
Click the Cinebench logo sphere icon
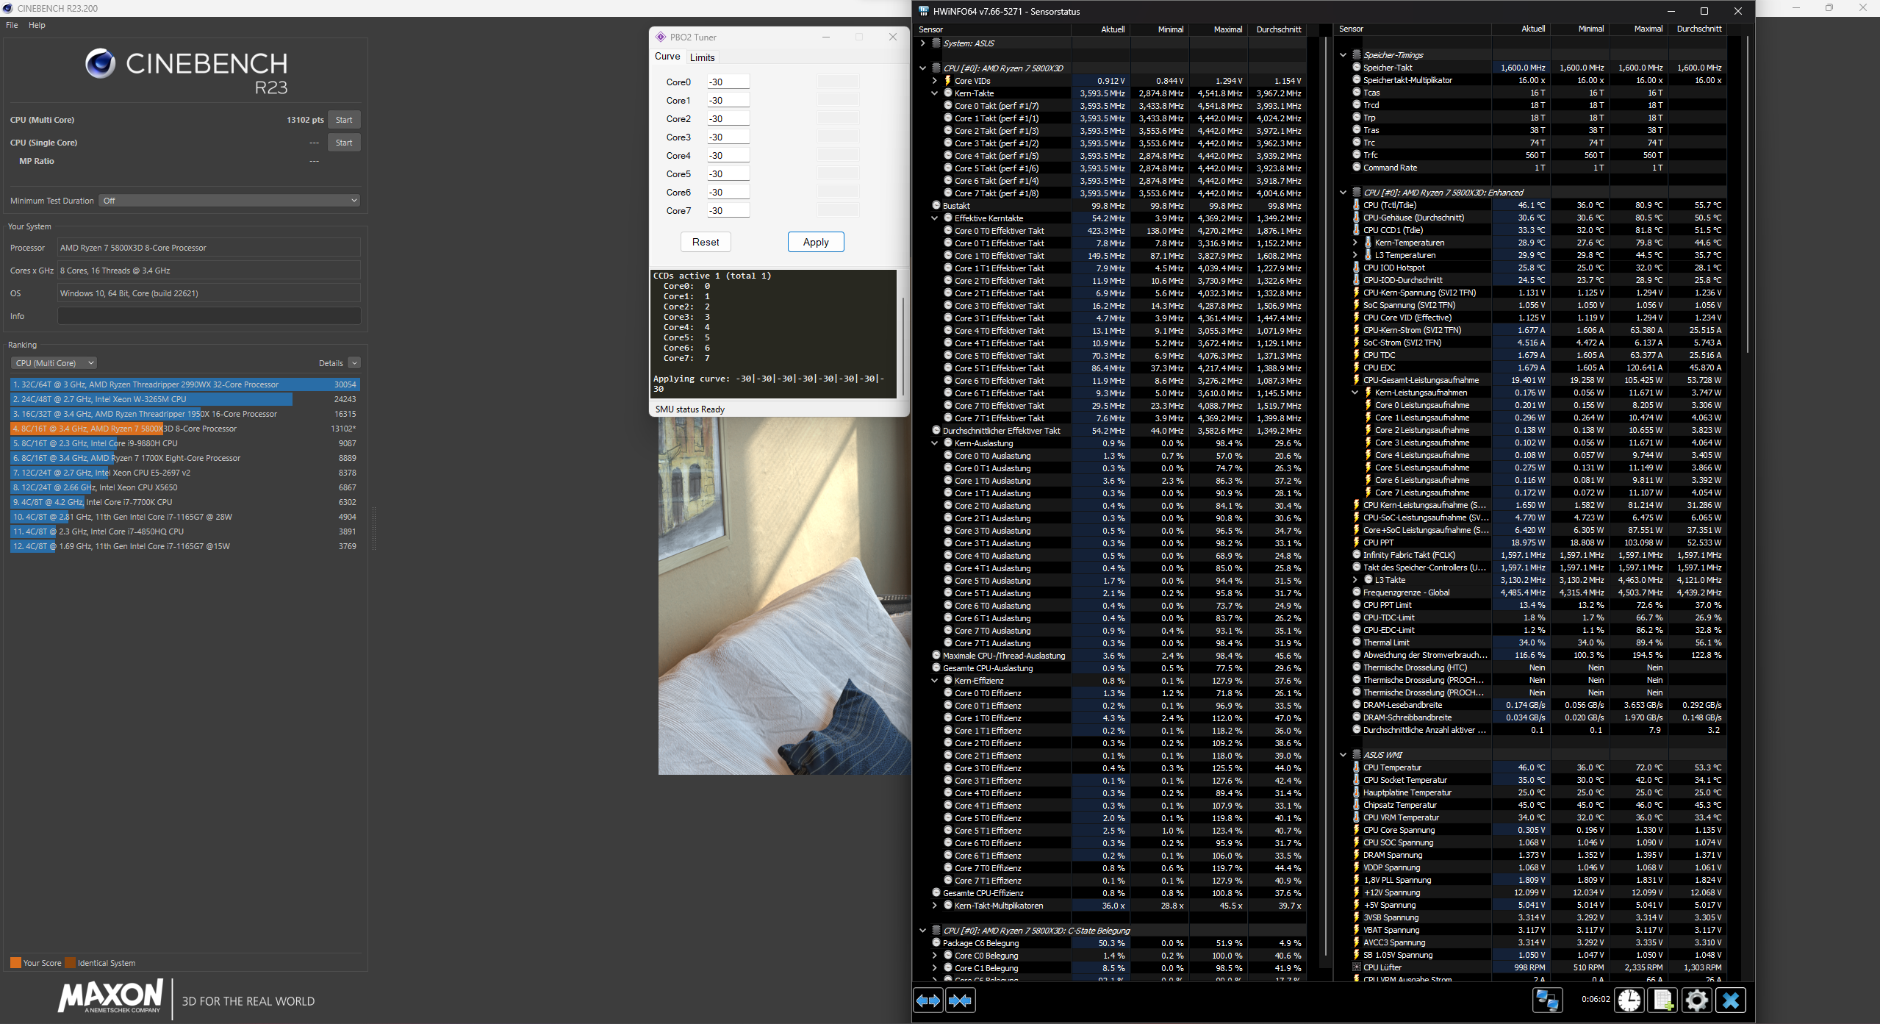coord(100,64)
